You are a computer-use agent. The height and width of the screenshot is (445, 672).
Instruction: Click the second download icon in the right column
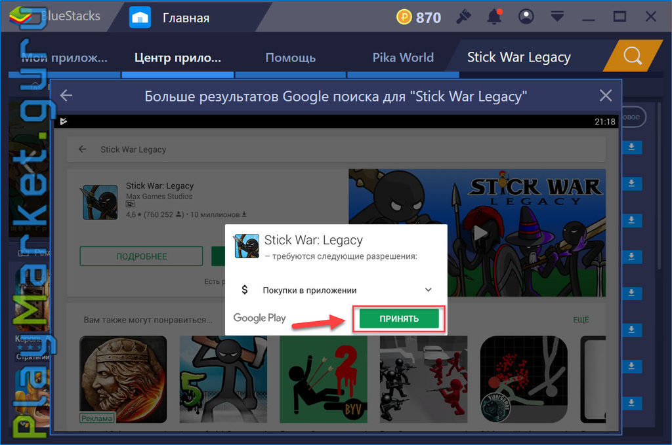pyautogui.click(x=631, y=184)
